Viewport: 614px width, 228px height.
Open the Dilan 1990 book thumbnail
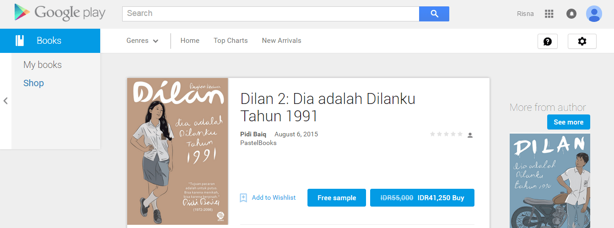[550, 181]
